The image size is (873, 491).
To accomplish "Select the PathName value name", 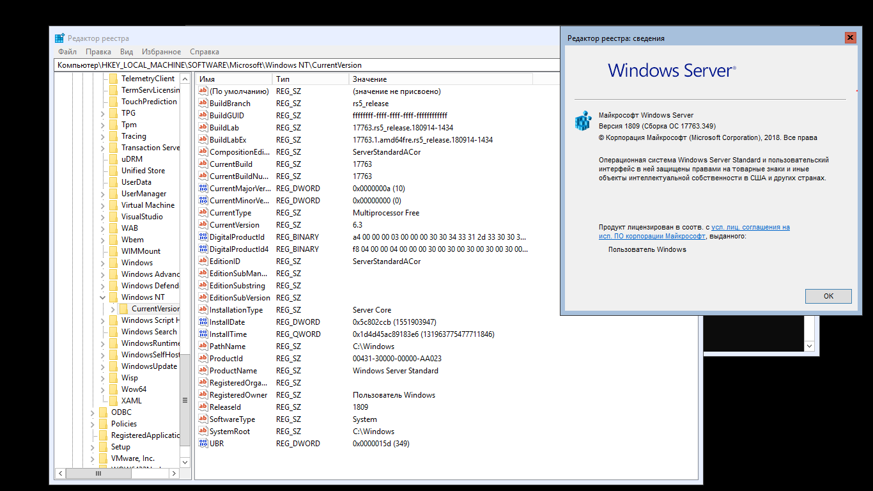I will tap(228, 347).
